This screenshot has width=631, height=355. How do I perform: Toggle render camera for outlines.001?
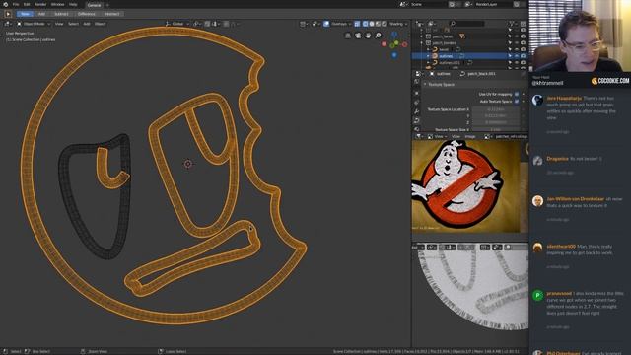click(524, 63)
